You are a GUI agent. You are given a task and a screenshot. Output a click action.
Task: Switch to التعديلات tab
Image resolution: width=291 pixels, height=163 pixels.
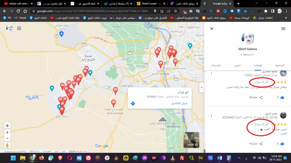point(216,65)
